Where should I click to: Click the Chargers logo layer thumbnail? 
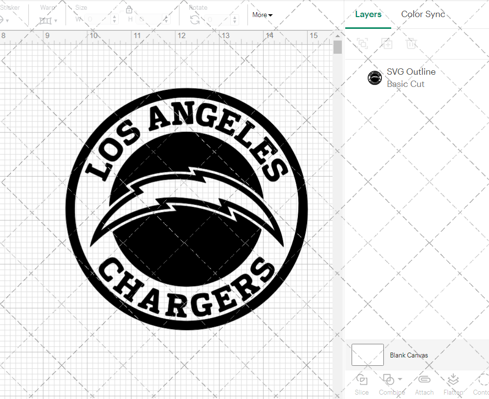pyautogui.click(x=375, y=77)
